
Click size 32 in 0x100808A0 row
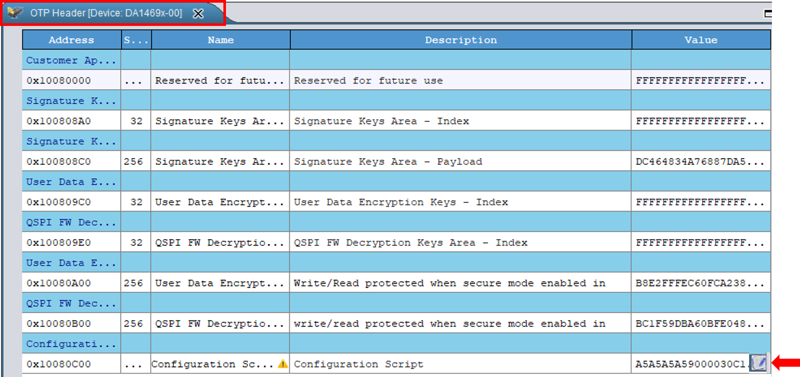click(137, 121)
